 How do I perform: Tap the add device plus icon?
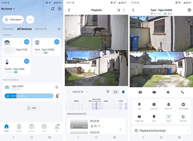tap(60, 9)
